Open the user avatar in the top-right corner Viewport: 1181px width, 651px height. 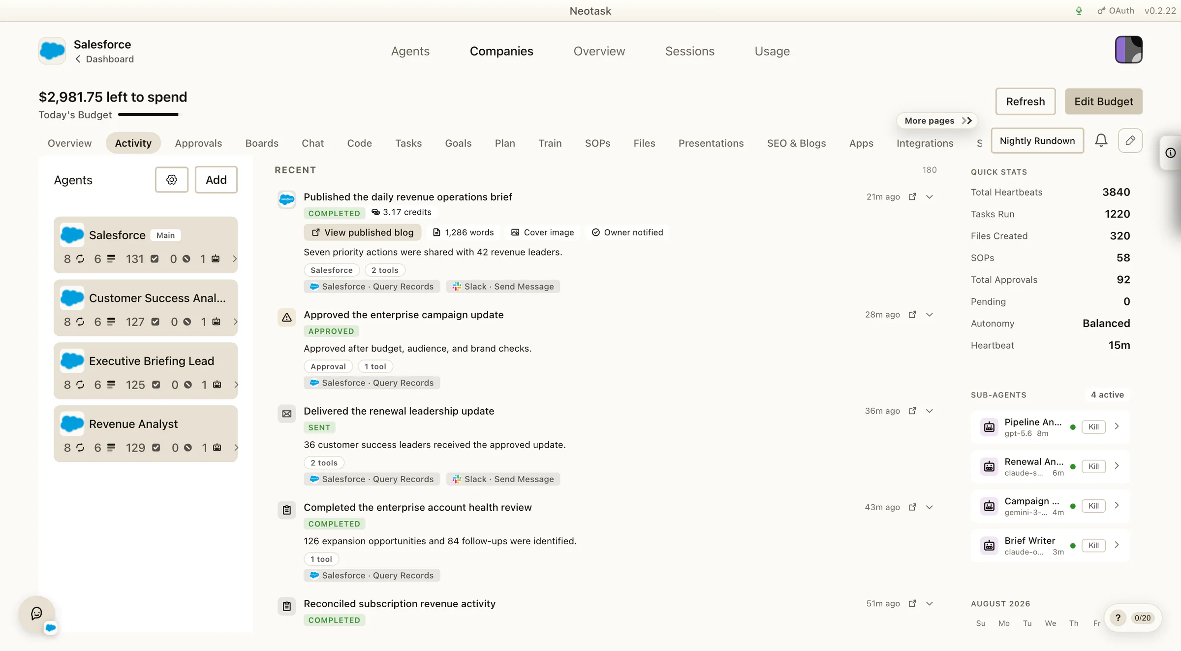1128,50
